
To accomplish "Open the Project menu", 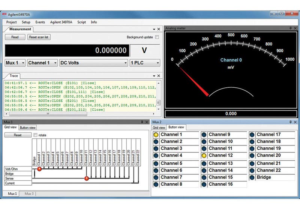I will coord(12,22).
